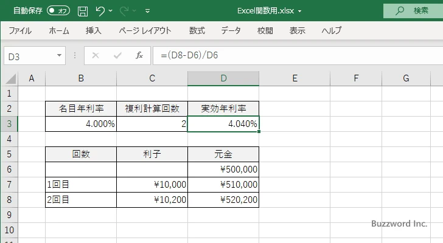Viewport: 443px width, 243px height.
Task: Select column D header
Action: coord(223,78)
